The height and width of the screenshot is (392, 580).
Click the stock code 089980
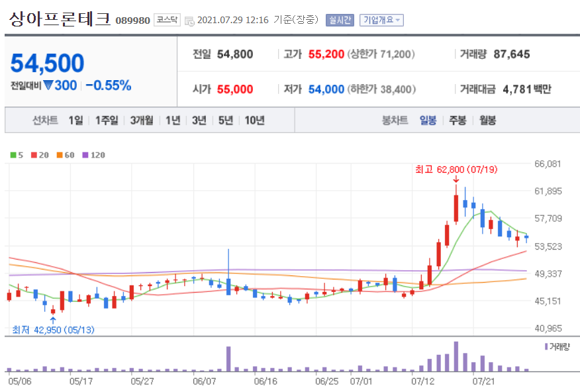tap(133, 21)
